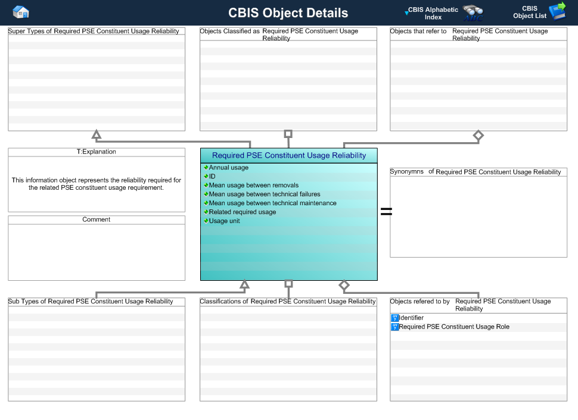The height and width of the screenshot is (420, 578).
Task: Click the square connector above Classifications panel
Action: (x=288, y=284)
